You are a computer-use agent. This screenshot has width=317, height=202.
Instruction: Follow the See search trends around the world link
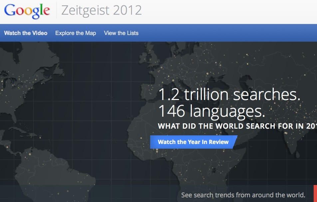(243, 195)
